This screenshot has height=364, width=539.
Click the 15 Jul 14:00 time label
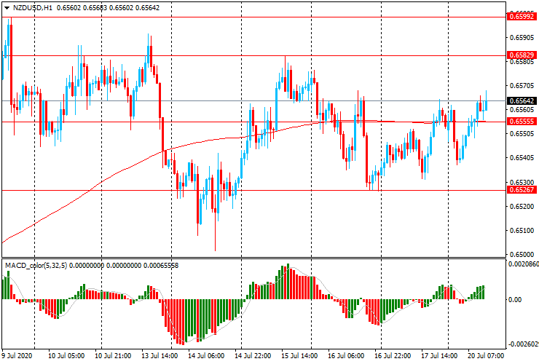(x=299, y=356)
